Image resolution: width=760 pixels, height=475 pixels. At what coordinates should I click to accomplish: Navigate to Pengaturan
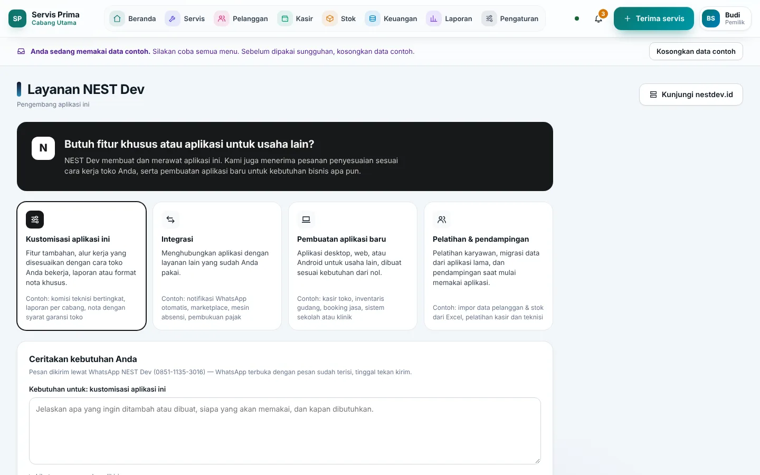click(510, 18)
